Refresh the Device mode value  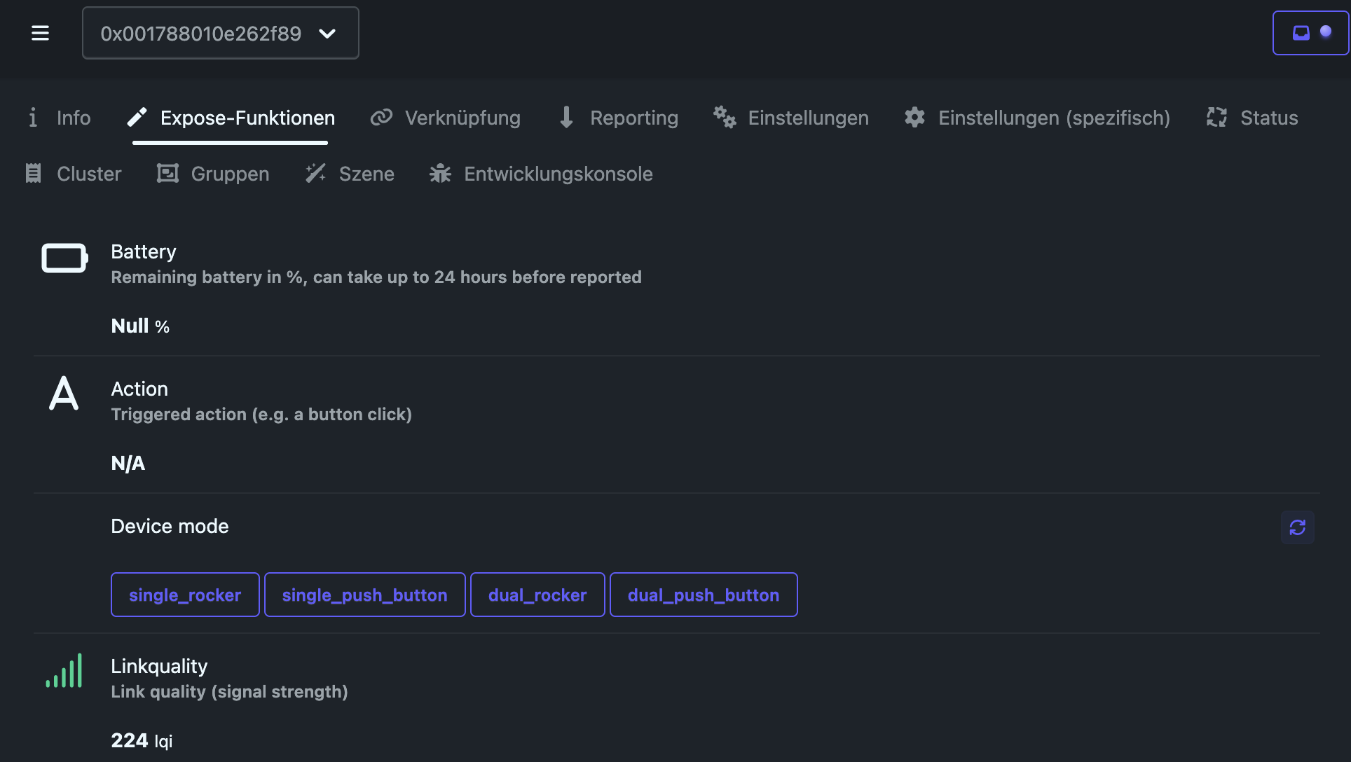coord(1297,527)
